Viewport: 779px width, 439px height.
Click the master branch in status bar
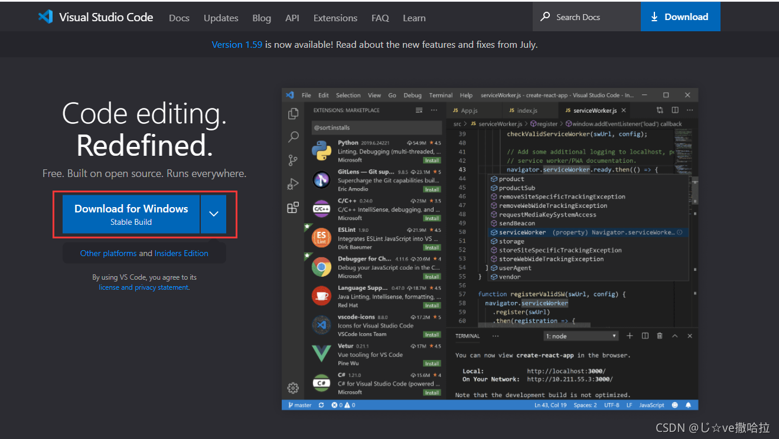(x=300, y=405)
